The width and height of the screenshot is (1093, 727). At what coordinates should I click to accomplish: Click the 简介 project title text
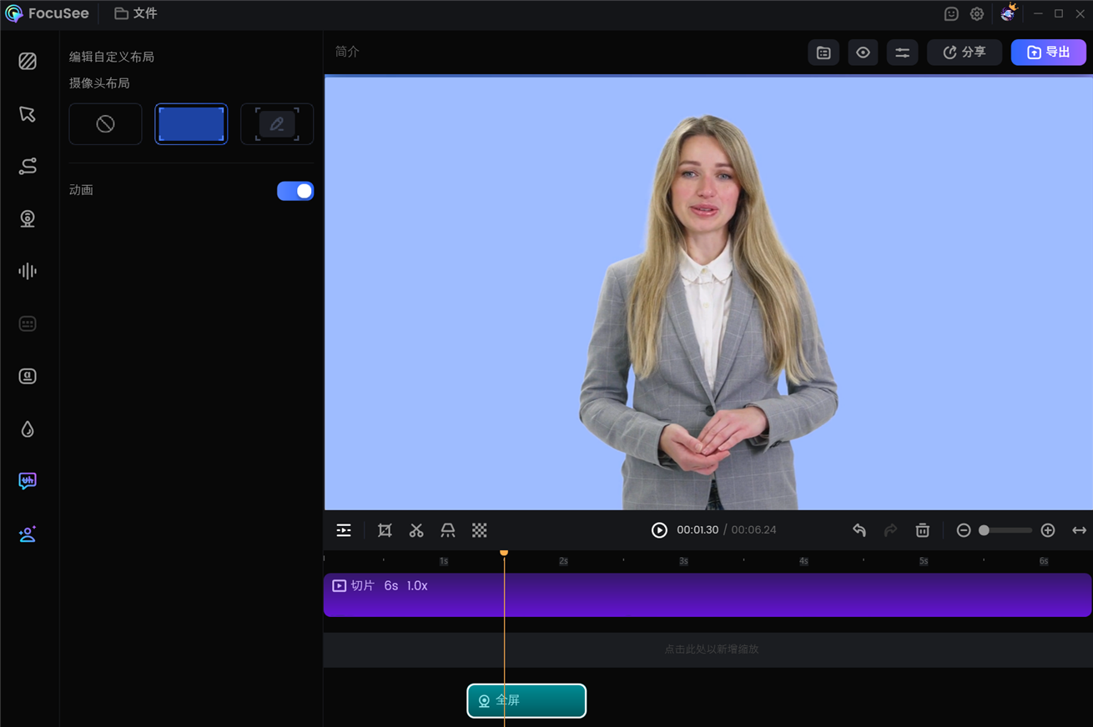(347, 52)
